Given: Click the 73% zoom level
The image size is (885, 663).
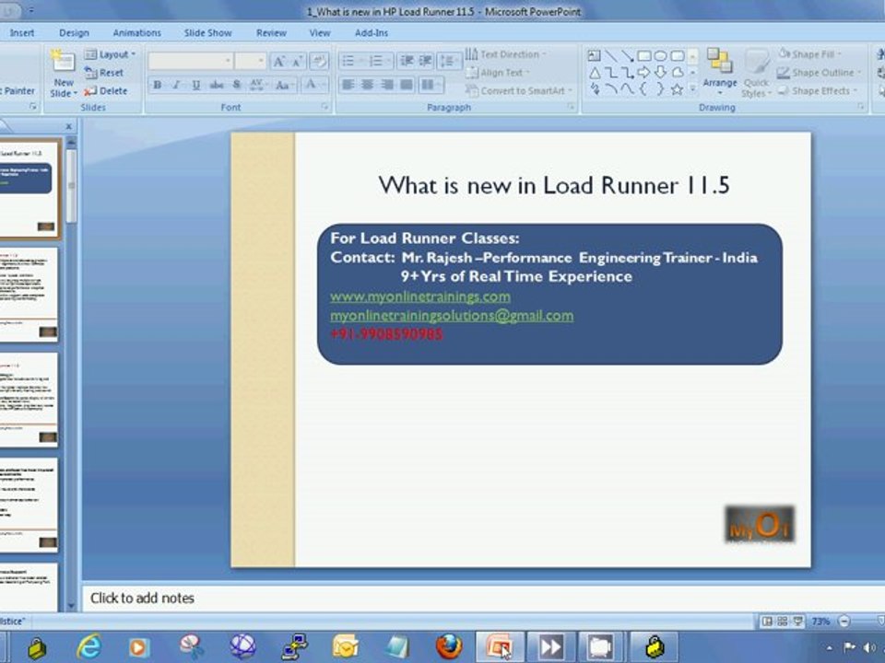Looking at the screenshot, I should pos(820,622).
